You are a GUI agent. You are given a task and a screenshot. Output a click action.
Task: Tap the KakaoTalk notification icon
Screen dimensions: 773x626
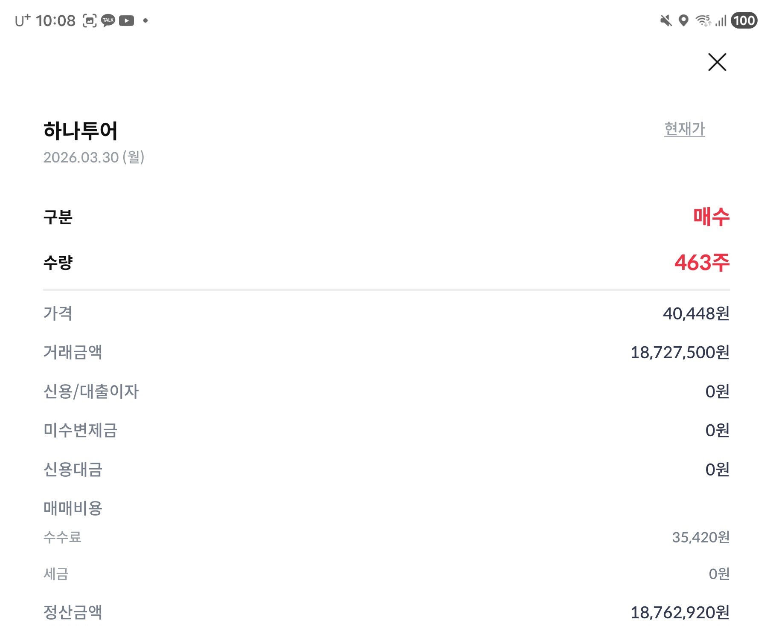tap(108, 20)
